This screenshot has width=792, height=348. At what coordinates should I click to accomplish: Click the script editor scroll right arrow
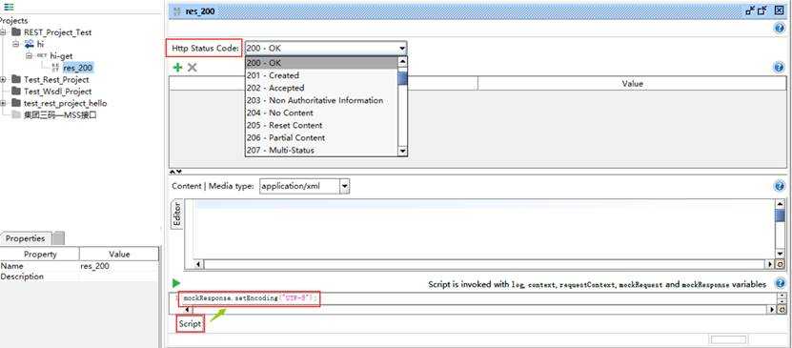point(771,309)
